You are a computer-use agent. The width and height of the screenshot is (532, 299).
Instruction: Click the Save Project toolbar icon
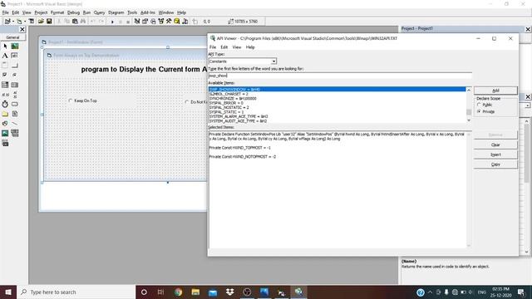[x=49, y=22]
